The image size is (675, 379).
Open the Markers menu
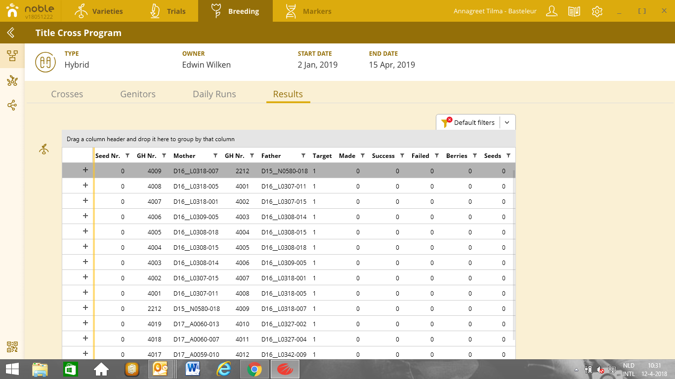point(308,11)
